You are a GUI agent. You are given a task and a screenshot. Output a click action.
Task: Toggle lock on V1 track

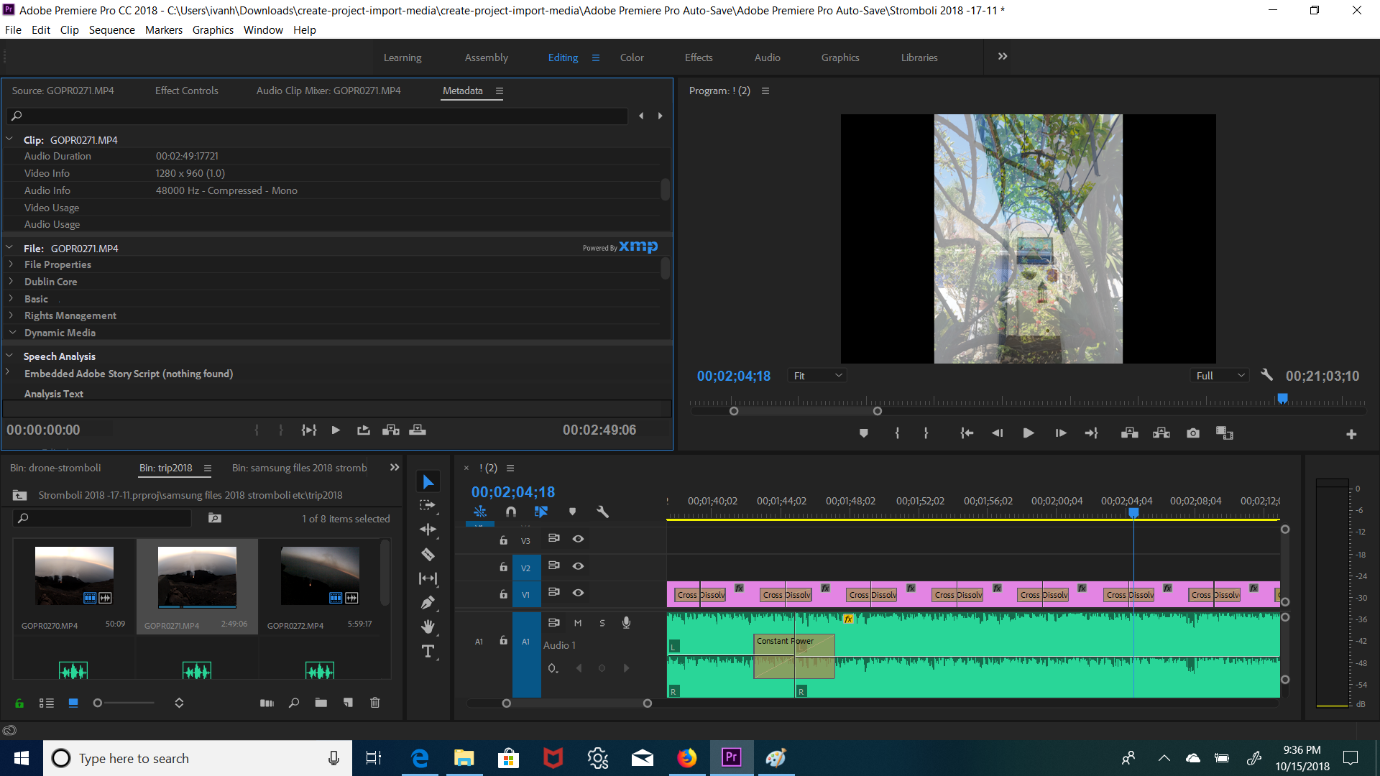click(503, 594)
